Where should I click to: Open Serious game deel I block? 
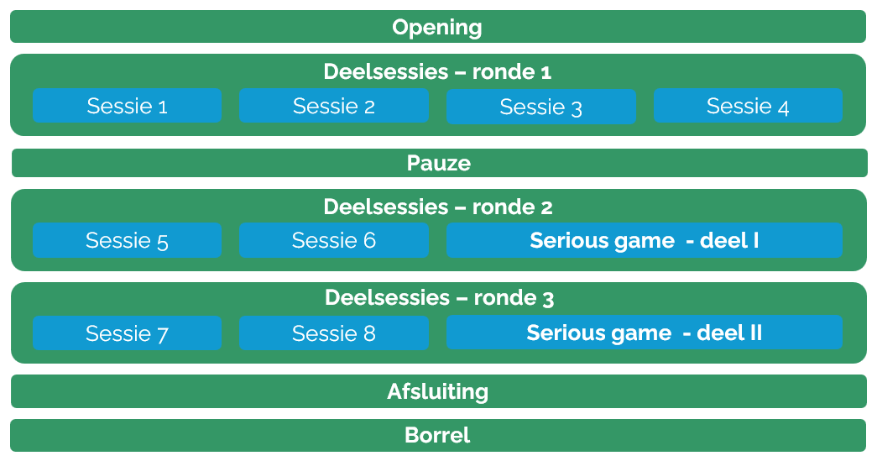point(644,241)
